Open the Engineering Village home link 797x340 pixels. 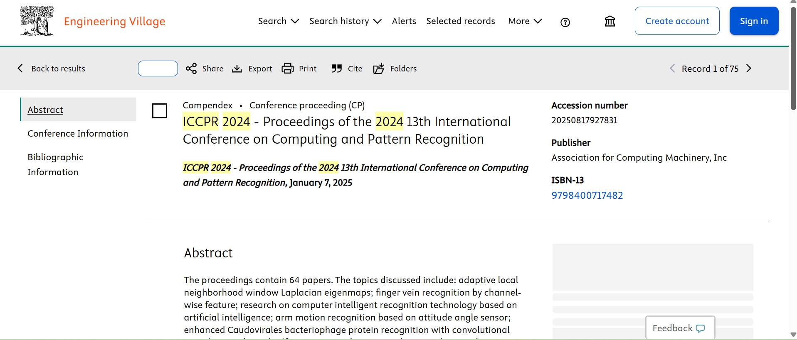[114, 21]
